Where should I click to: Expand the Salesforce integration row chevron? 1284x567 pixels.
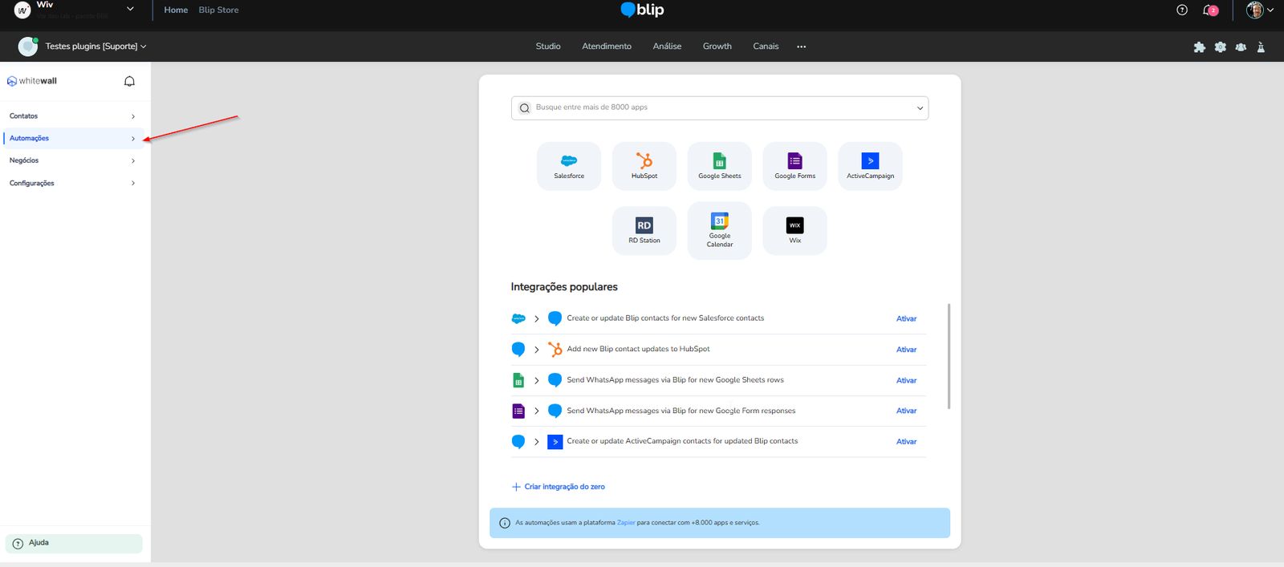point(537,319)
